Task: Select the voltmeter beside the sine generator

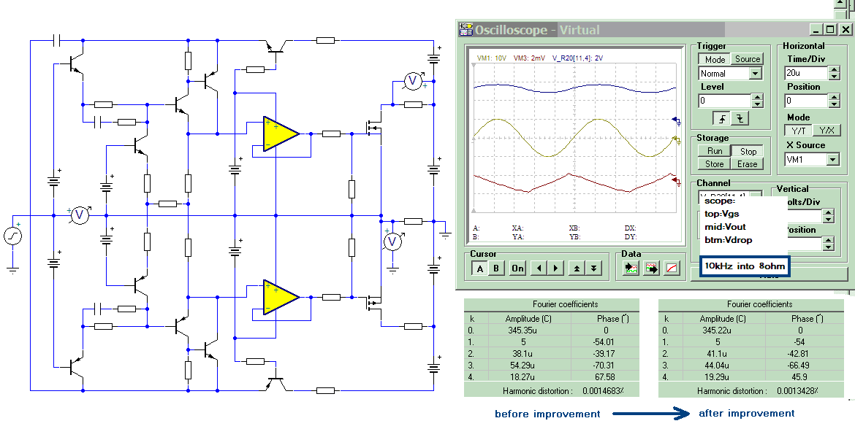Action: (80, 215)
